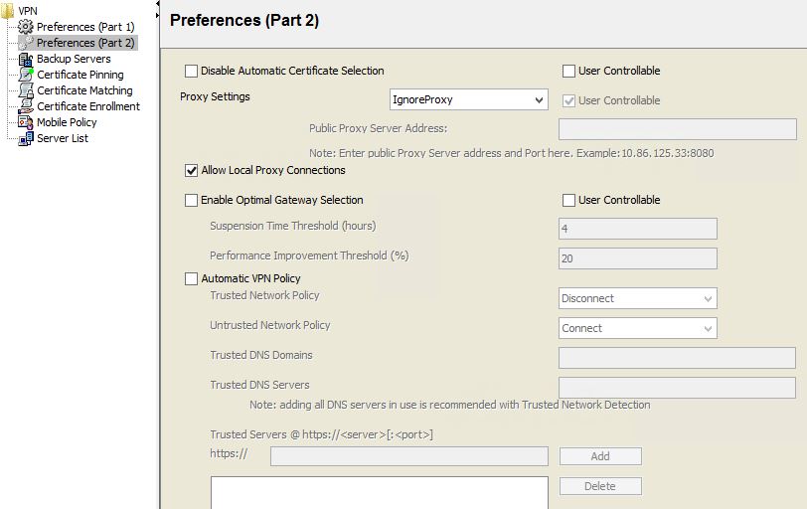Viewport: 807px width, 509px height.
Task: Click the Trusted DNS Domains field
Action: (678, 358)
